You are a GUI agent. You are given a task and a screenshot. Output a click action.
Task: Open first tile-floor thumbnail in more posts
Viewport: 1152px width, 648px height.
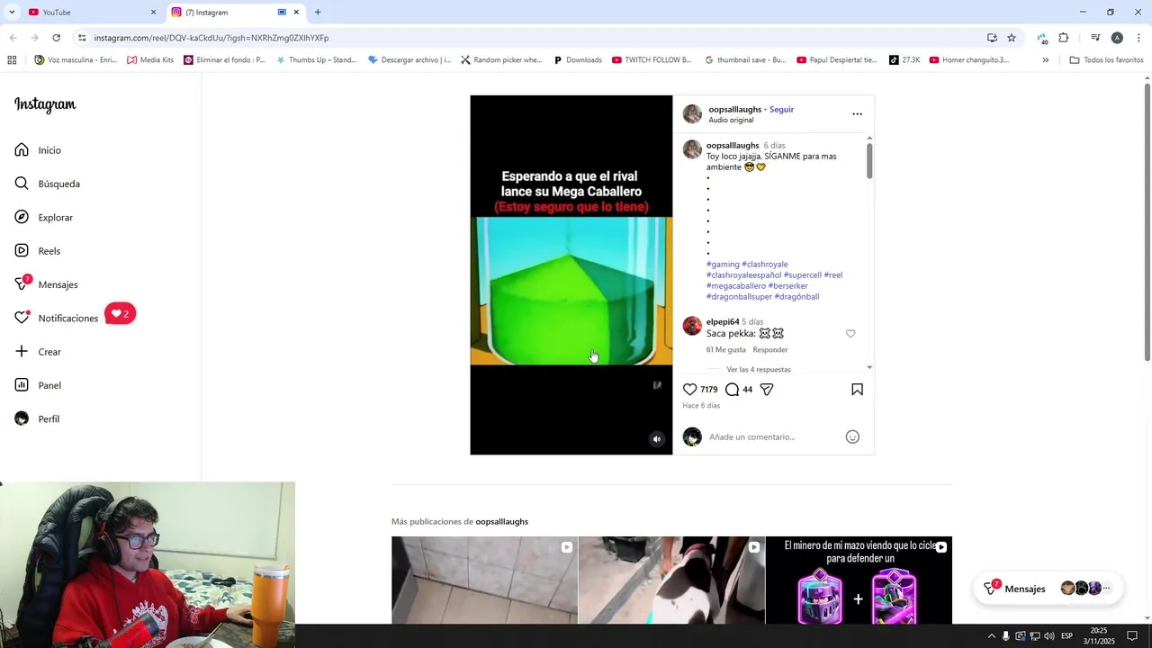[484, 580]
